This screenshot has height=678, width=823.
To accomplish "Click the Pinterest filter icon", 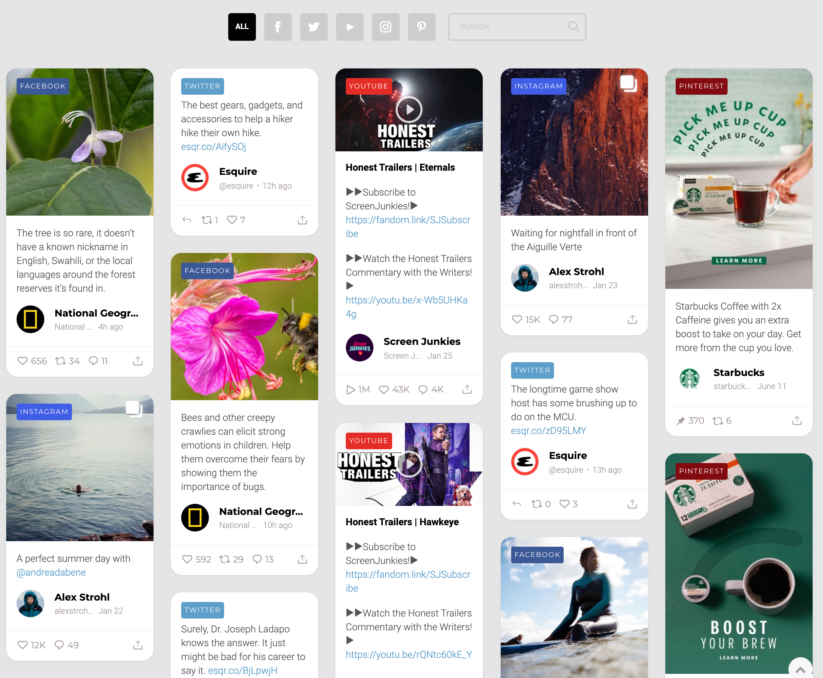I will click(422, 26).
